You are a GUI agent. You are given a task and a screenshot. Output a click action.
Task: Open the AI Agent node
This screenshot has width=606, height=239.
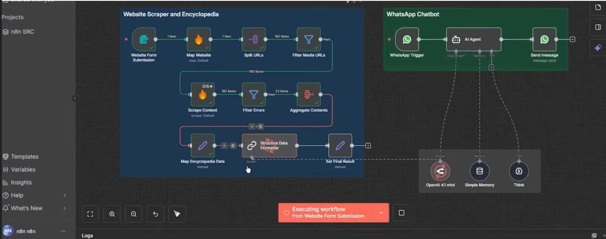coord(474,39)
